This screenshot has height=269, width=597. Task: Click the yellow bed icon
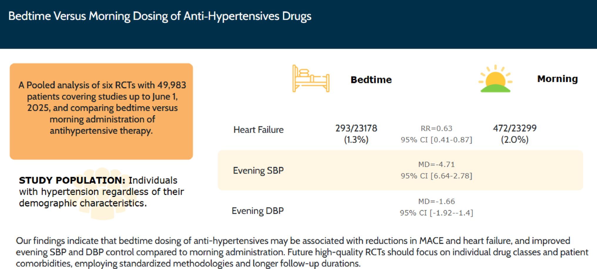(x=311, y=79)
